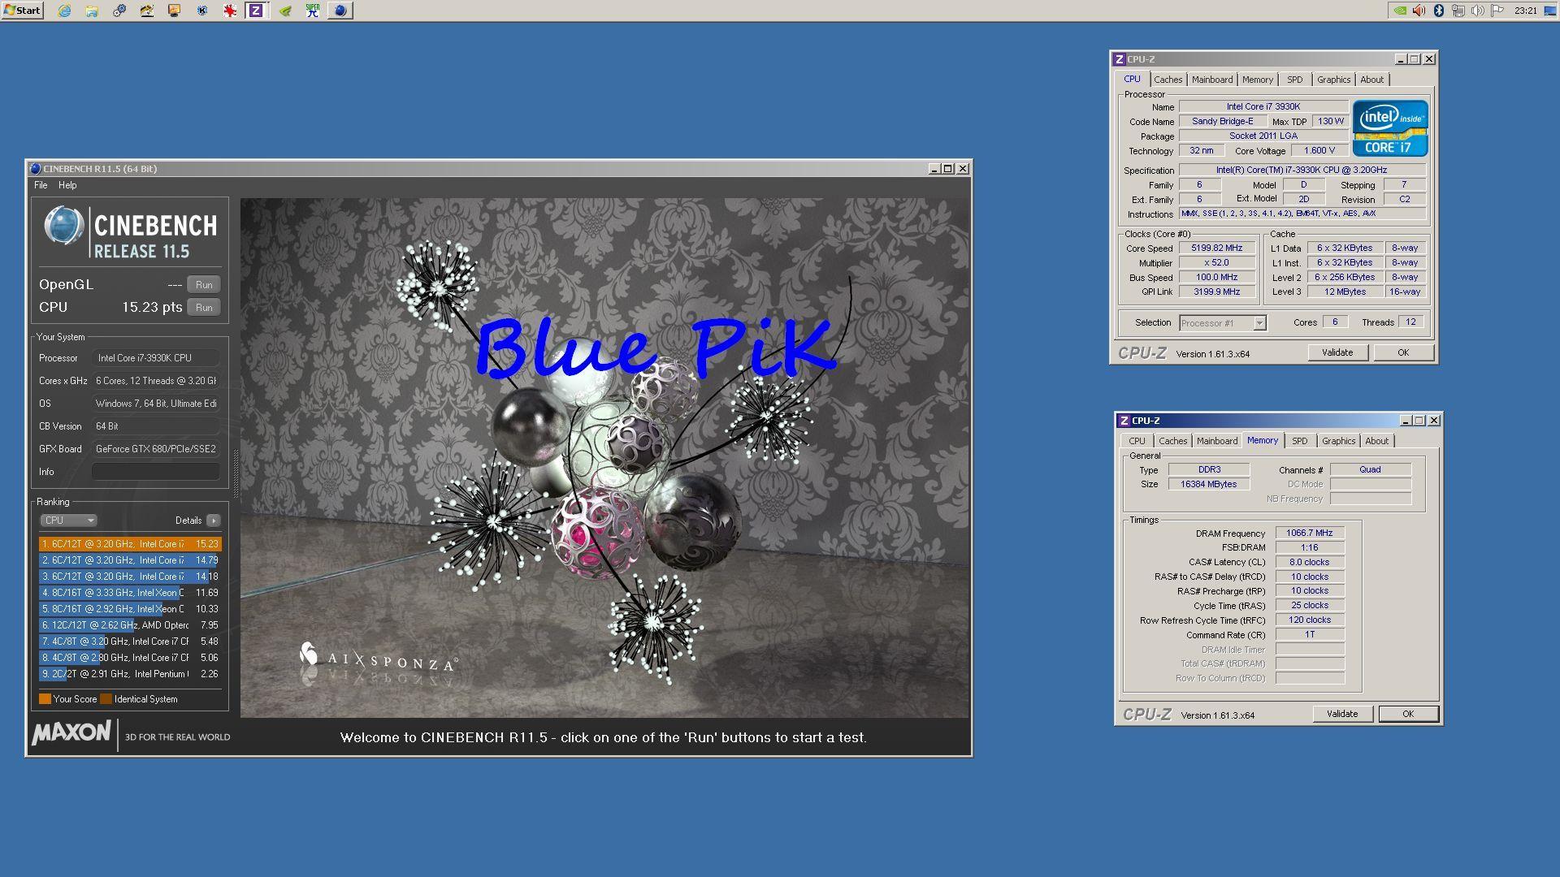The image size is (1560, 877).
Task: Click the Show Desktop icon beside clock
Action: (1550, 11)
